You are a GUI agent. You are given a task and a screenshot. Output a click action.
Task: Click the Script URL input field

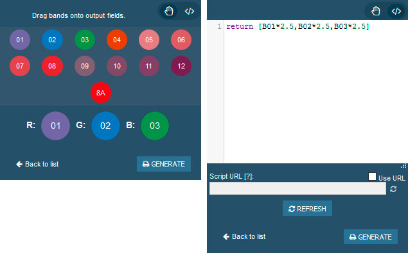(x=297, y=188)
